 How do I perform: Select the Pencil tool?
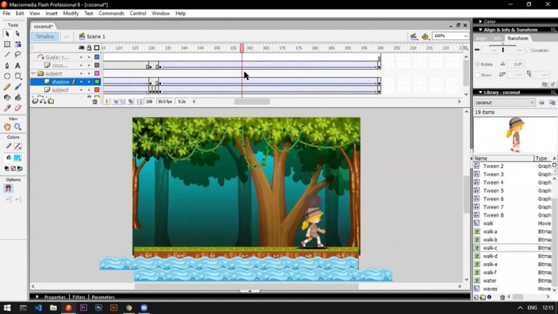pos(7,86)
